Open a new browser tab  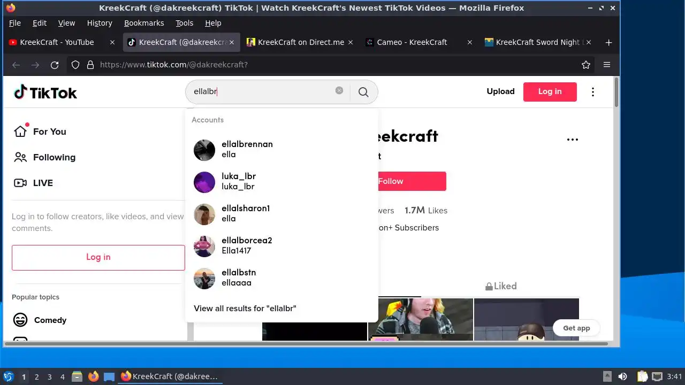(608, 42)
